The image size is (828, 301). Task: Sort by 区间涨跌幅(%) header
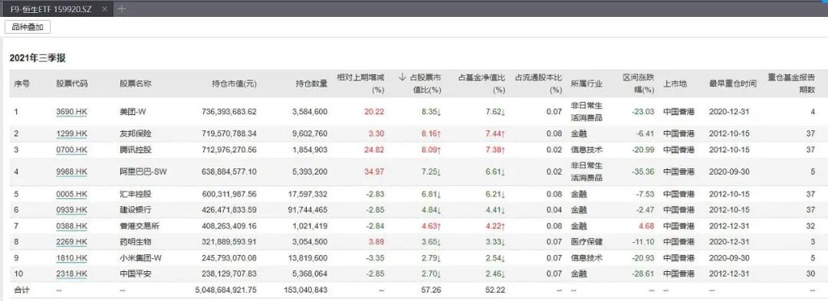click(639, 83)
